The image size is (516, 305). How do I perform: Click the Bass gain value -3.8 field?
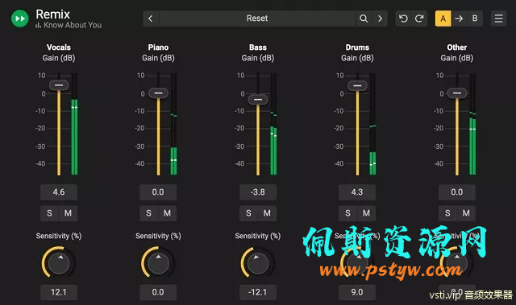(258, 192)
